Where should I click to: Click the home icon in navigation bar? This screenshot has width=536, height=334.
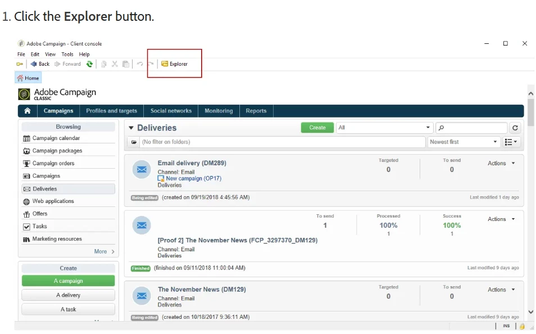point(28,111)
